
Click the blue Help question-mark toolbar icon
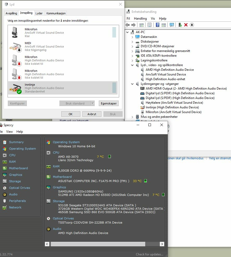157,25
